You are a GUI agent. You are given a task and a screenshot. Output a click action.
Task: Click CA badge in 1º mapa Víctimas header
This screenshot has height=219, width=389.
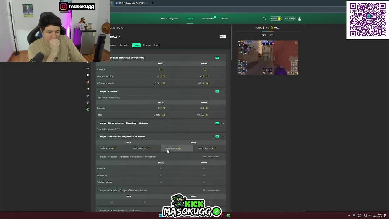pyautogui.click(x=217, y=92)
